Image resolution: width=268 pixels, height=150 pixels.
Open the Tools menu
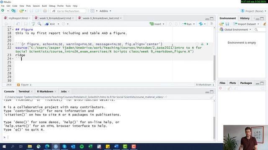pos(68,6)
